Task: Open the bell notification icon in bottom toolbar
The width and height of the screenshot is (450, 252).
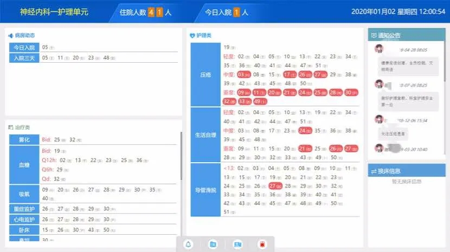Action: (x=188, y=244)
